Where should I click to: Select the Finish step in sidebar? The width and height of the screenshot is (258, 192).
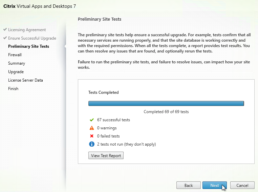(x=13, y=89)
